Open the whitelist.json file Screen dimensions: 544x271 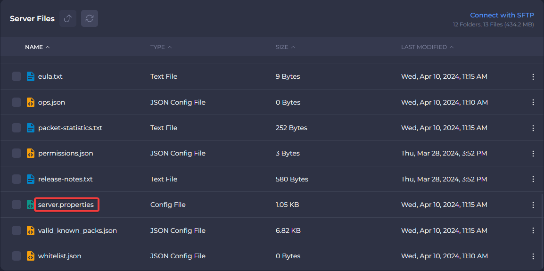[59, 256]
